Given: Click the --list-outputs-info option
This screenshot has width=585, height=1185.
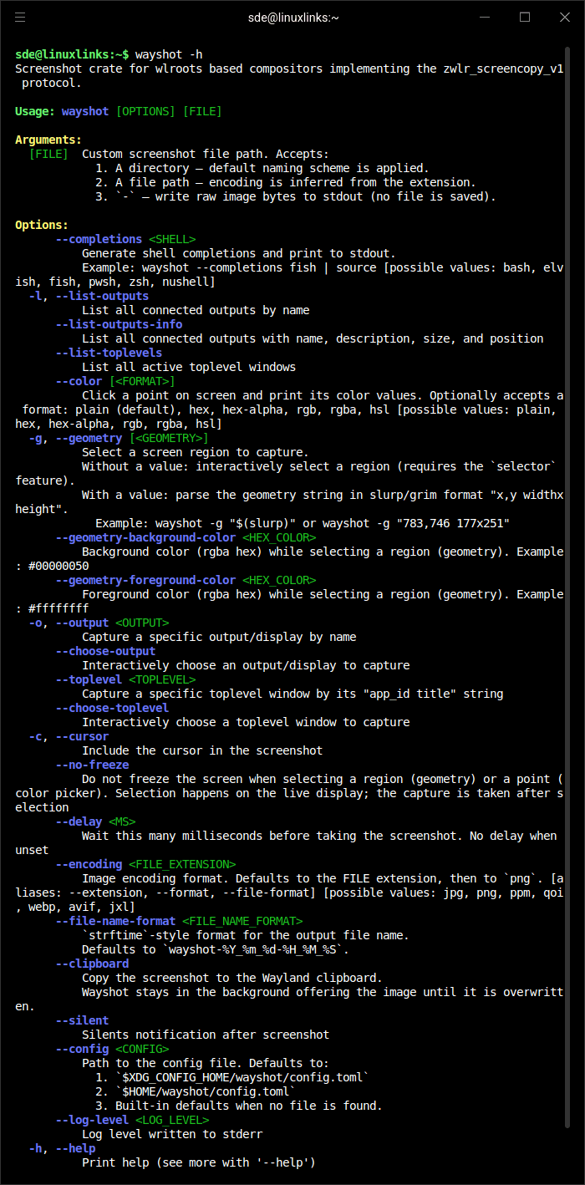Looking at the screenshot, I should 119,324.
